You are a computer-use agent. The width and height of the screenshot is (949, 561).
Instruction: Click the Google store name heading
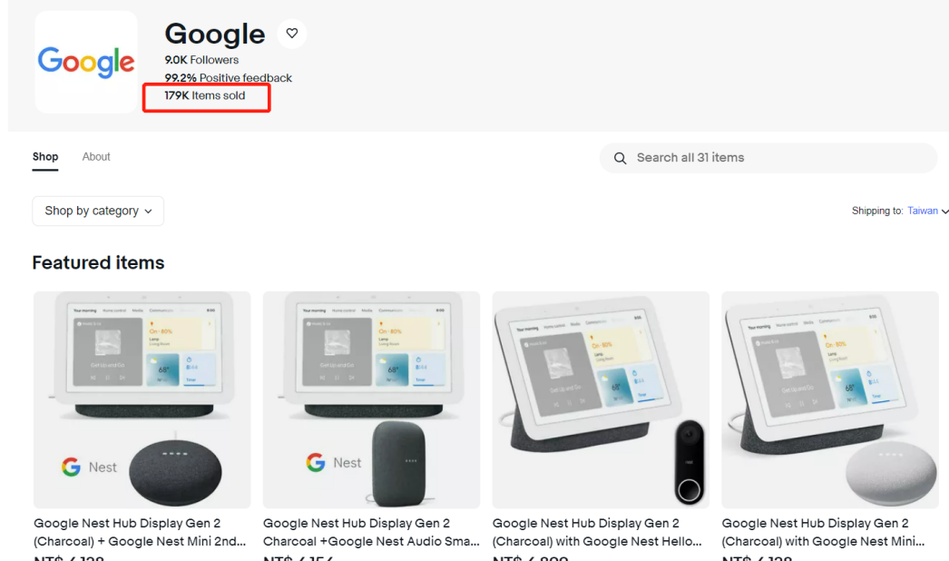[215, 34]
